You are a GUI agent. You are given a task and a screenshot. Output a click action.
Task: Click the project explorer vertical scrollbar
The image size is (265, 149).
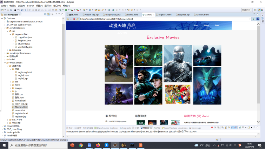(63, 50)
